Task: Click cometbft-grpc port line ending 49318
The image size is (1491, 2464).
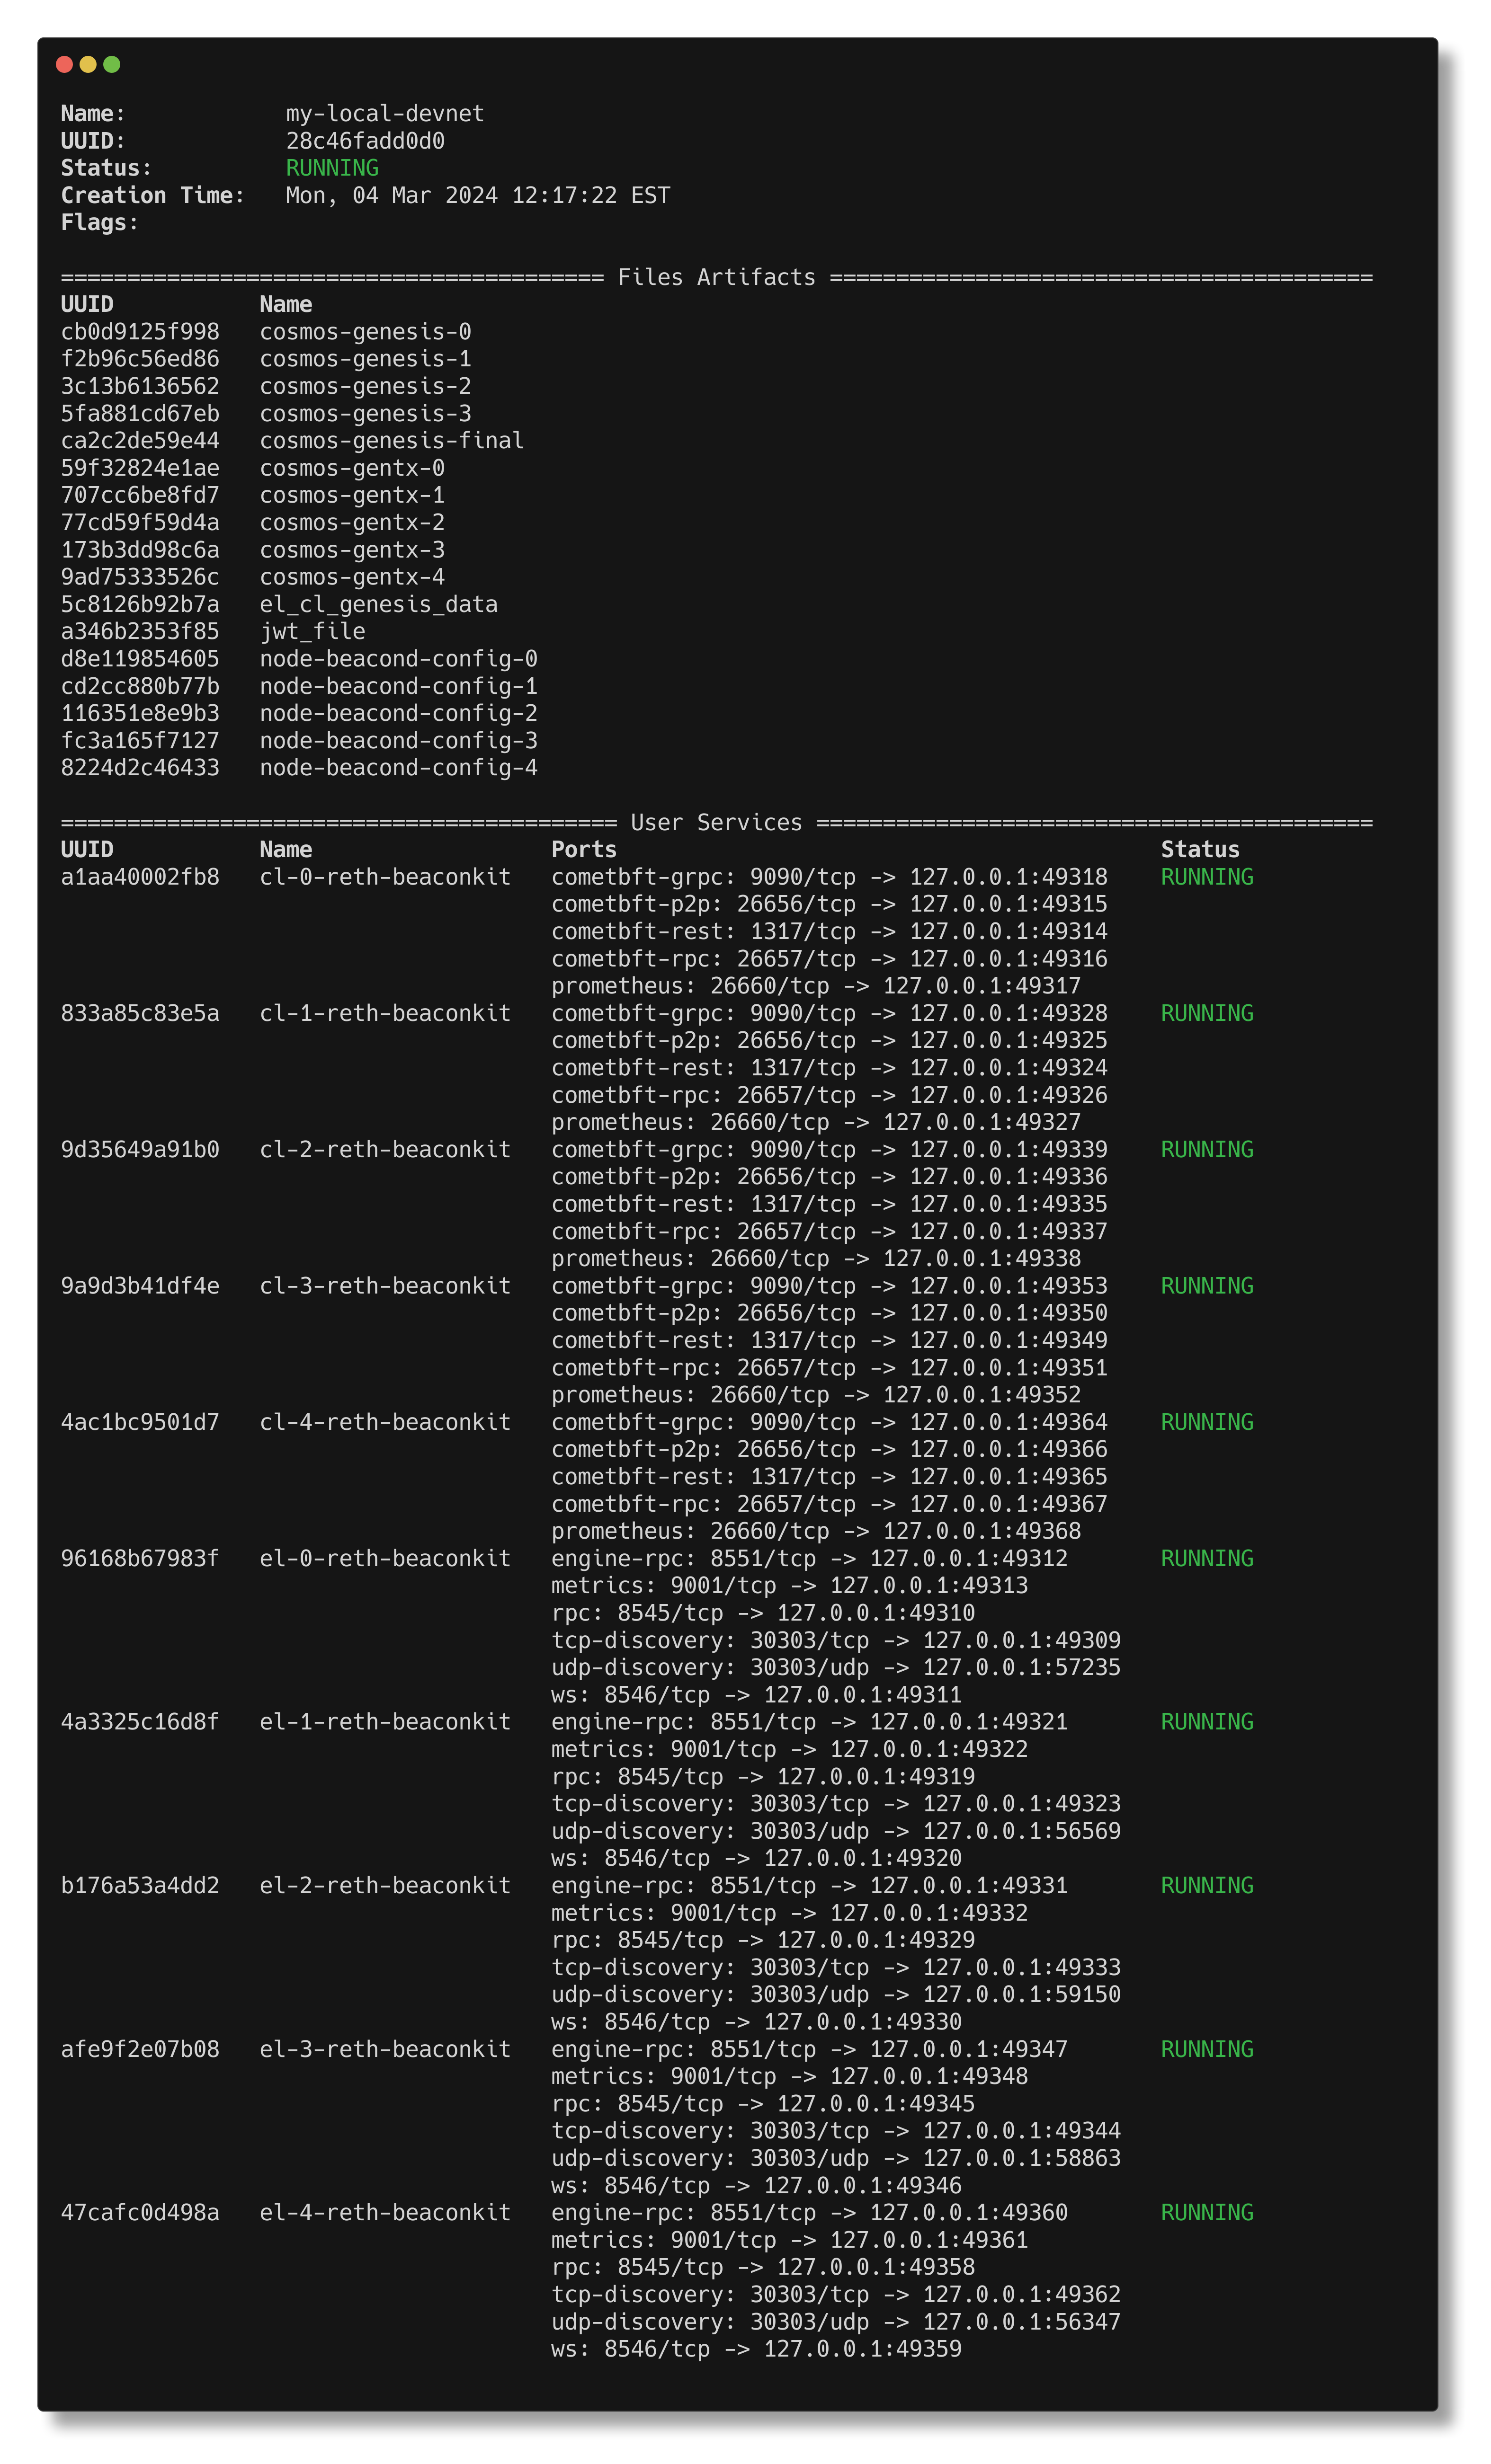Action: pyautogui.click(x=830, y=877)
